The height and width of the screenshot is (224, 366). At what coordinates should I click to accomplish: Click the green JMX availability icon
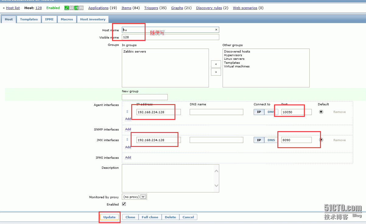tap(76, 8)
